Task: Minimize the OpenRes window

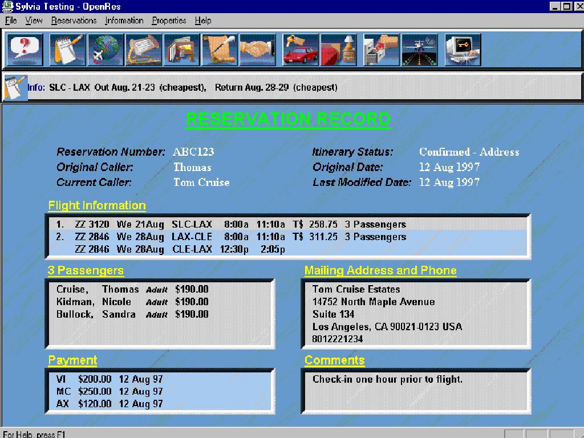Action: pos(555,6)
